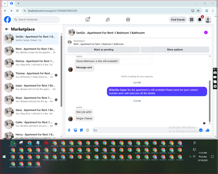This screenshot has height=174, width=218.
Task: Open the Home feed icon
Action: click(x=88, y=20)
